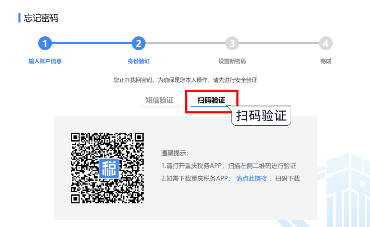Click the 温馨提示 hint heading
The image size is (370, 227).
(175, 153)
